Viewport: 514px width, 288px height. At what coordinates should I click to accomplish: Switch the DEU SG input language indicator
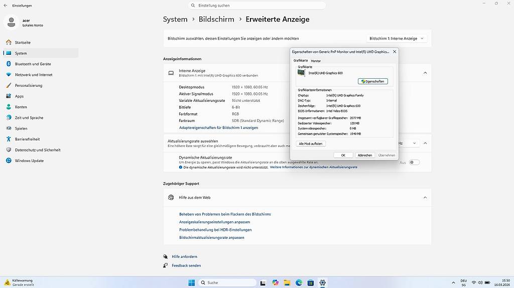[x=463, y=283]
